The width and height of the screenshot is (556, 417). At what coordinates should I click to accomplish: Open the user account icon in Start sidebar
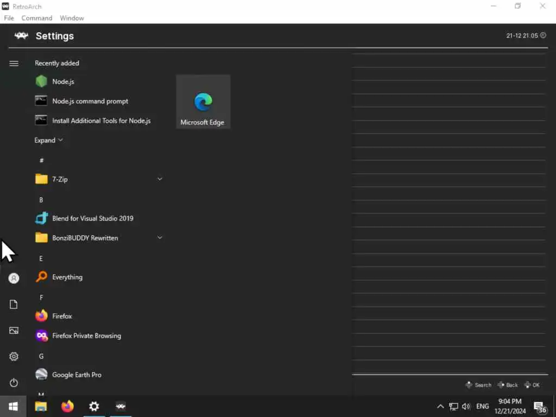tap(14, 279)
